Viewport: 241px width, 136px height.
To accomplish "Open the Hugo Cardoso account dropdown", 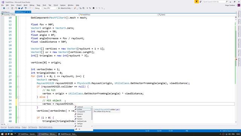I will (230, 5).
